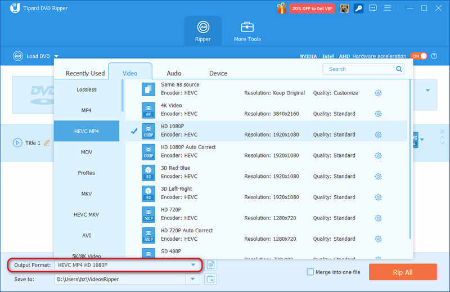
Task: Select MOV format category
Action: (x=87, y=152)
